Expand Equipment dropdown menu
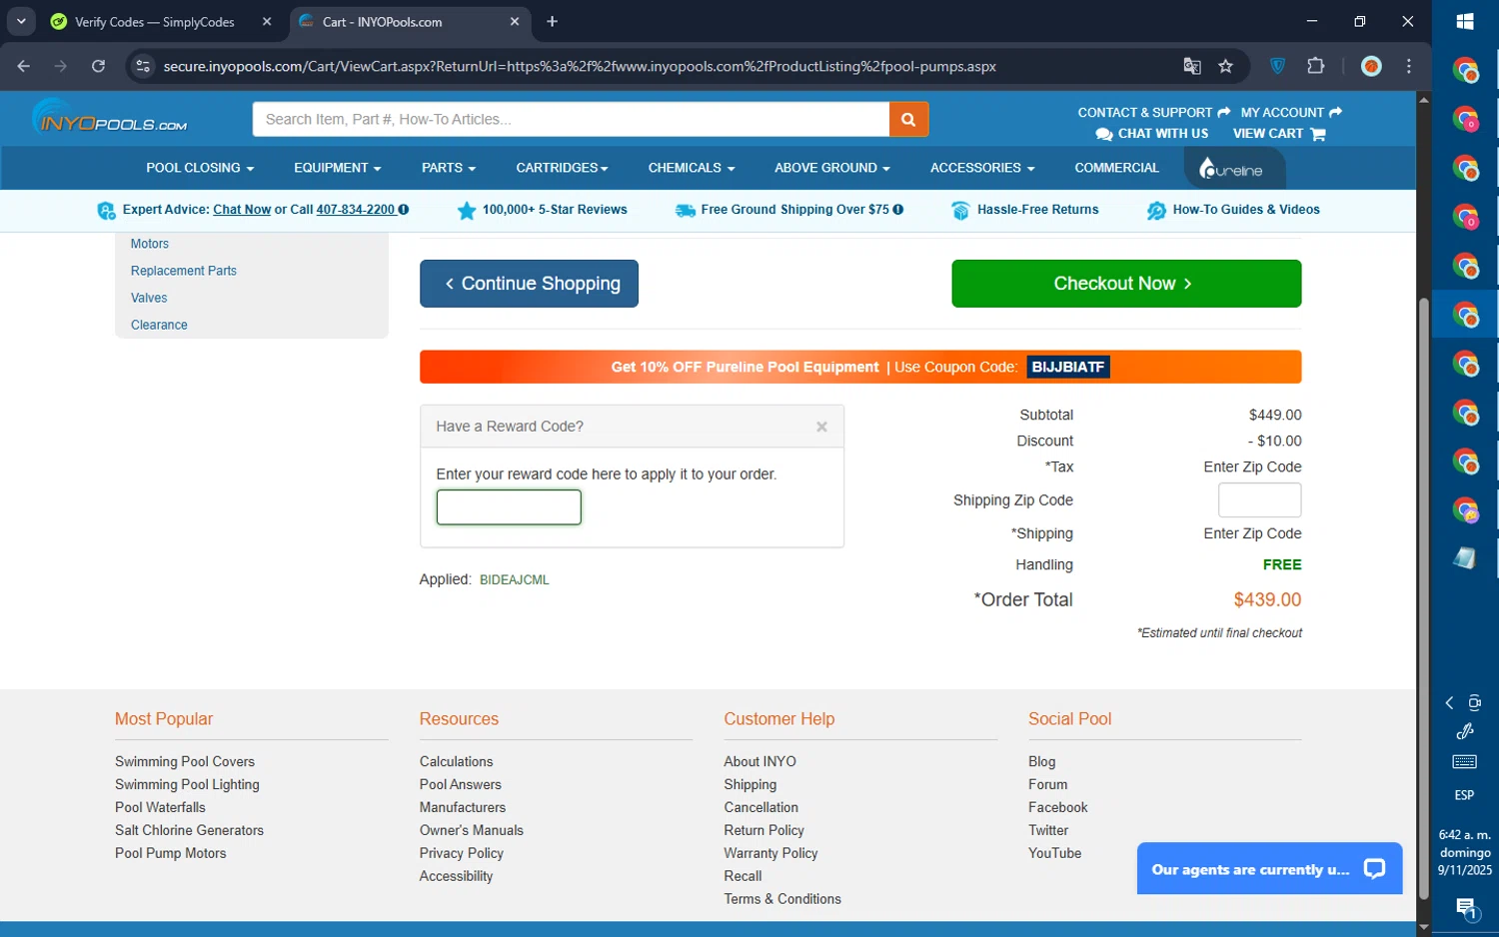 [337, 168]
